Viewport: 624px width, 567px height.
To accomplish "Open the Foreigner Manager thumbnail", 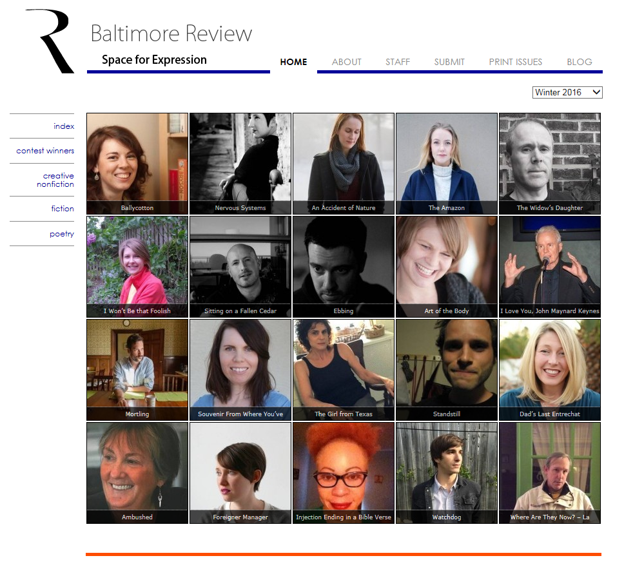I will pyautogui.click(x=240, y=473).
